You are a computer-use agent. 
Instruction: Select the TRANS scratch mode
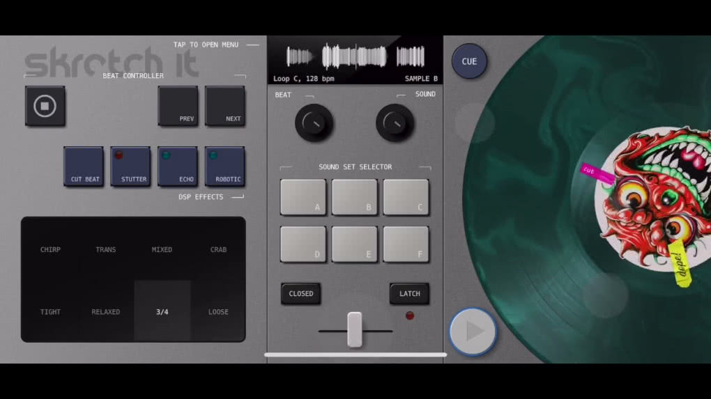106,249
